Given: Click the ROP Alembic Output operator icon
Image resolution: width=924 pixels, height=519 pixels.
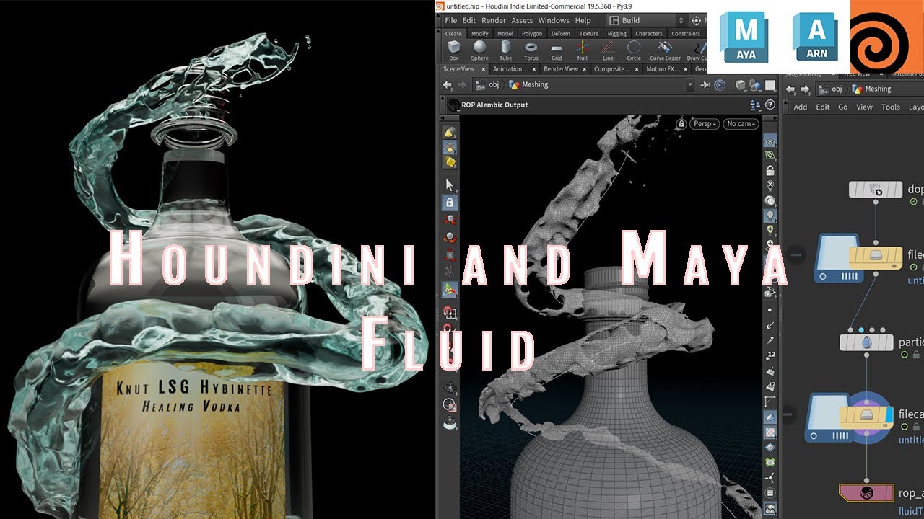Looking at the screenshot, I should pyautogui.click(x=453, y=105).
